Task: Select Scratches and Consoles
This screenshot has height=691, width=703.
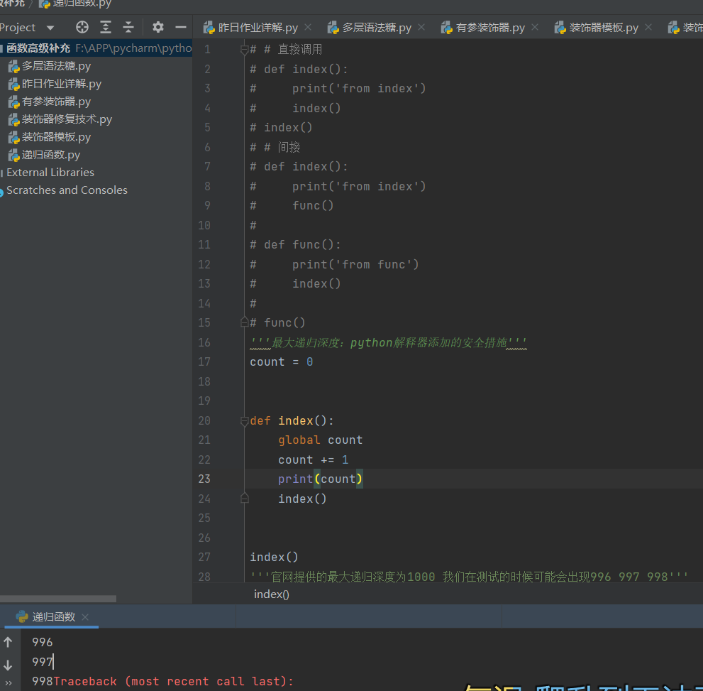Action: click(67, 190)
